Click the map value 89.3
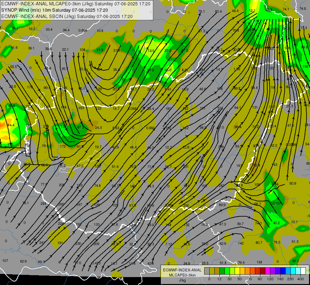 click(41, 262)
